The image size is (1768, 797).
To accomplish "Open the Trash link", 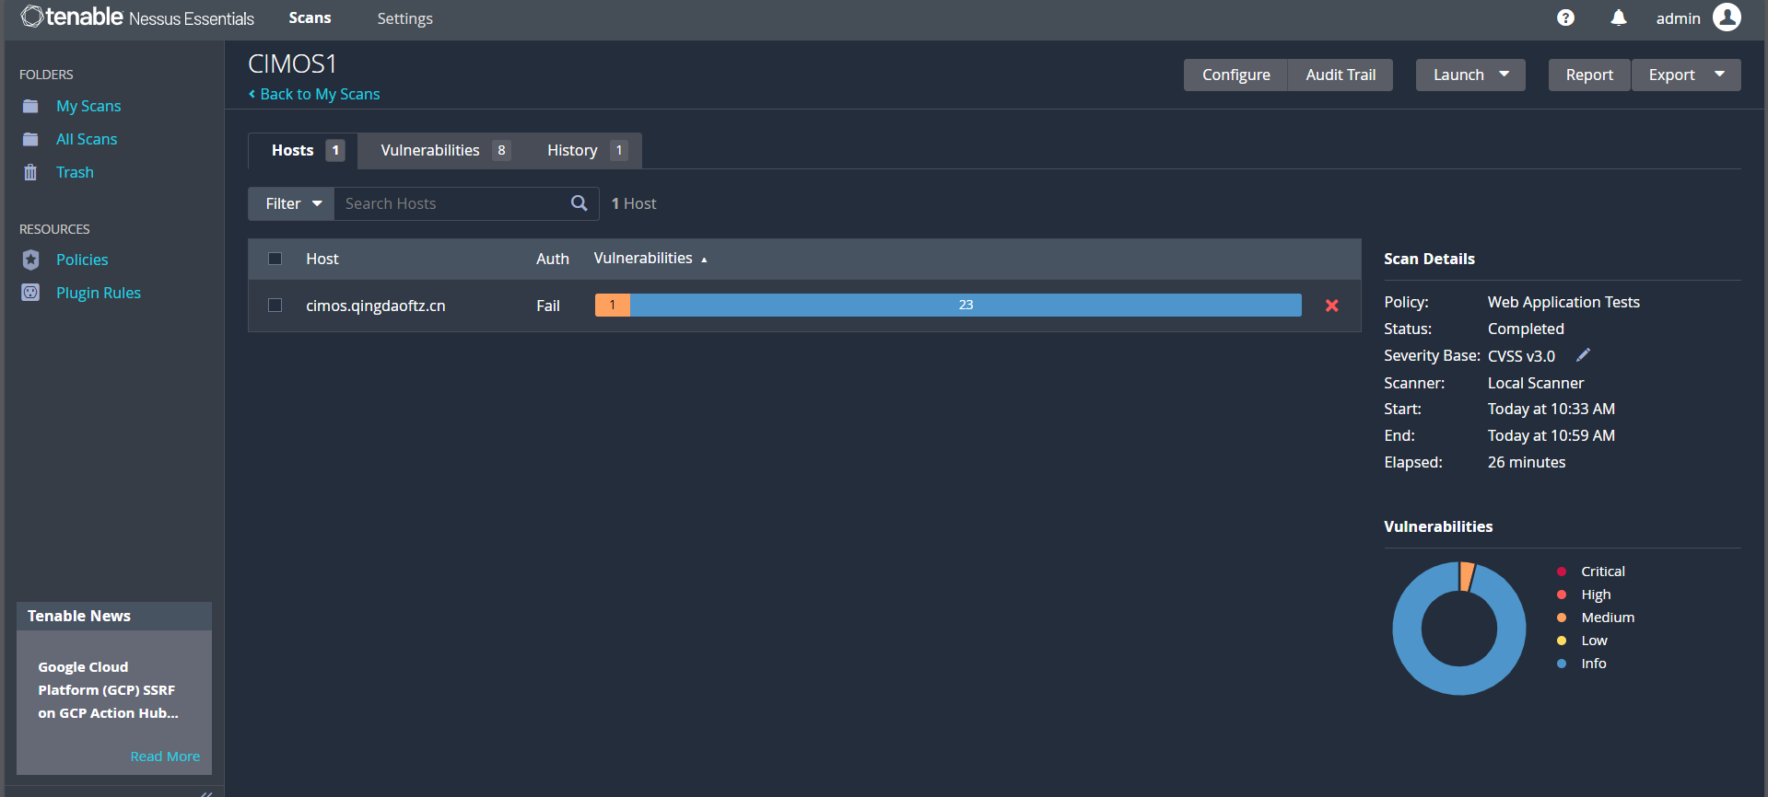I will 75,172.
